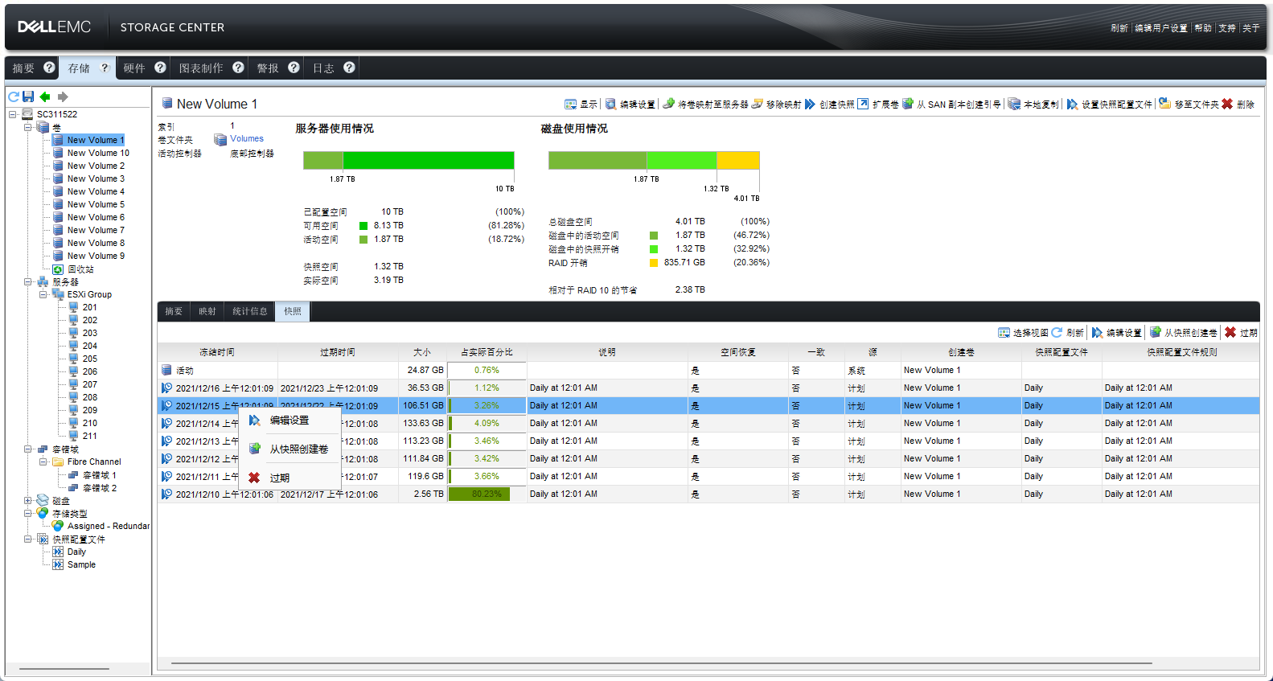Collapse the 快照配置文件 tree node
The height and width of the screenshot is (681, 1273).
click(x=28, y=539)
